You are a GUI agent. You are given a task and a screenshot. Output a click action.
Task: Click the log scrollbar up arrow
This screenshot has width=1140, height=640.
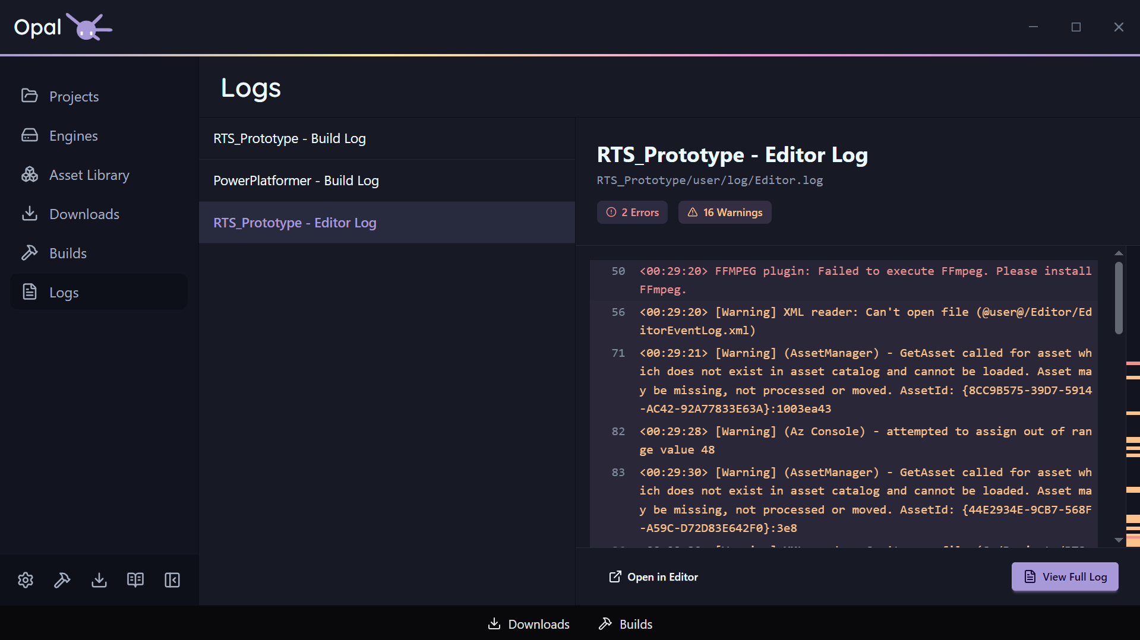click(1119, 254)
